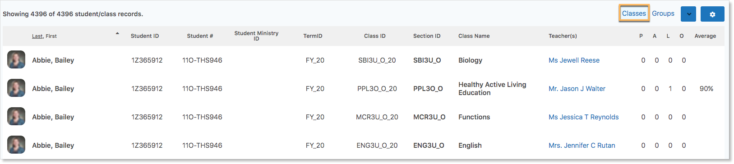The width and height of the screenshot is (734, 164).
Task: Open Bailey Abbie's photo in Healthy Active Living row
Action: [x=16, y=88]
